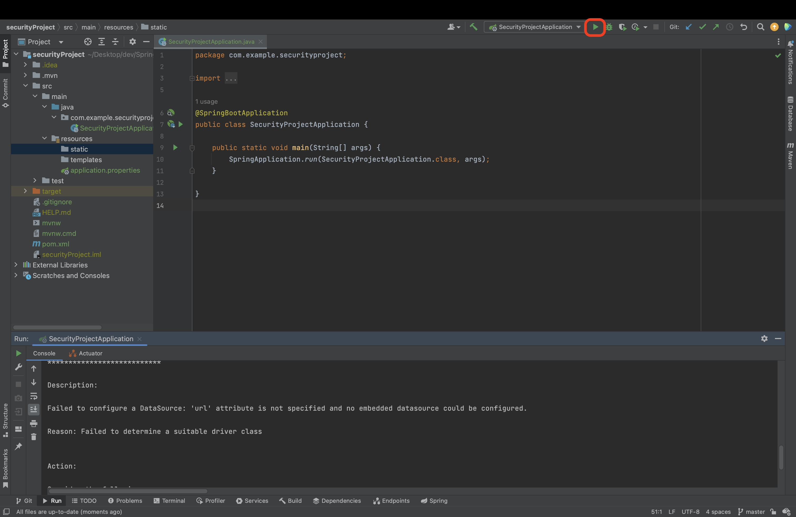Expand the target folder
Image resolution: width=796 pixels, height=517 pixels.
coord(25,191)
